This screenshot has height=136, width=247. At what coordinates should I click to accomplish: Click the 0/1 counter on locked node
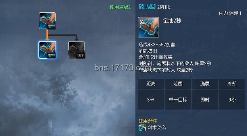click(x=81, y=55)
